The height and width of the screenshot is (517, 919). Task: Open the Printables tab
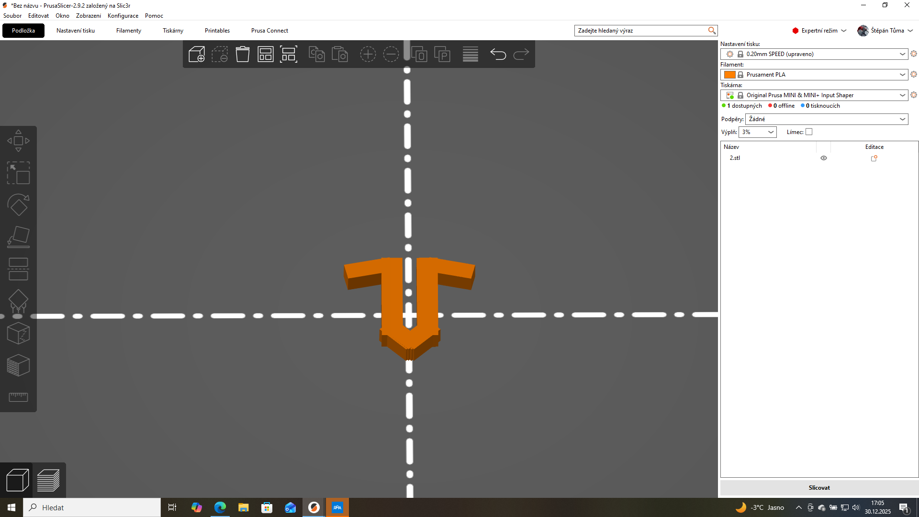coord(217,31)
